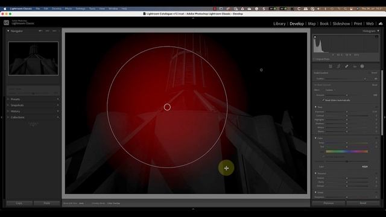Screen dimensions: 386x217
Task: Toggle the Detail section visibility eye
Action: pyautogui.click(x=376, y=192)
